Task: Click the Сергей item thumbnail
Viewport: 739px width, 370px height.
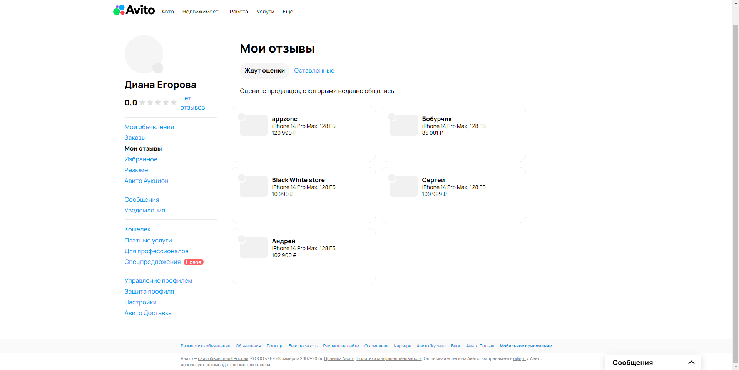Action: [x=403, y=186]
